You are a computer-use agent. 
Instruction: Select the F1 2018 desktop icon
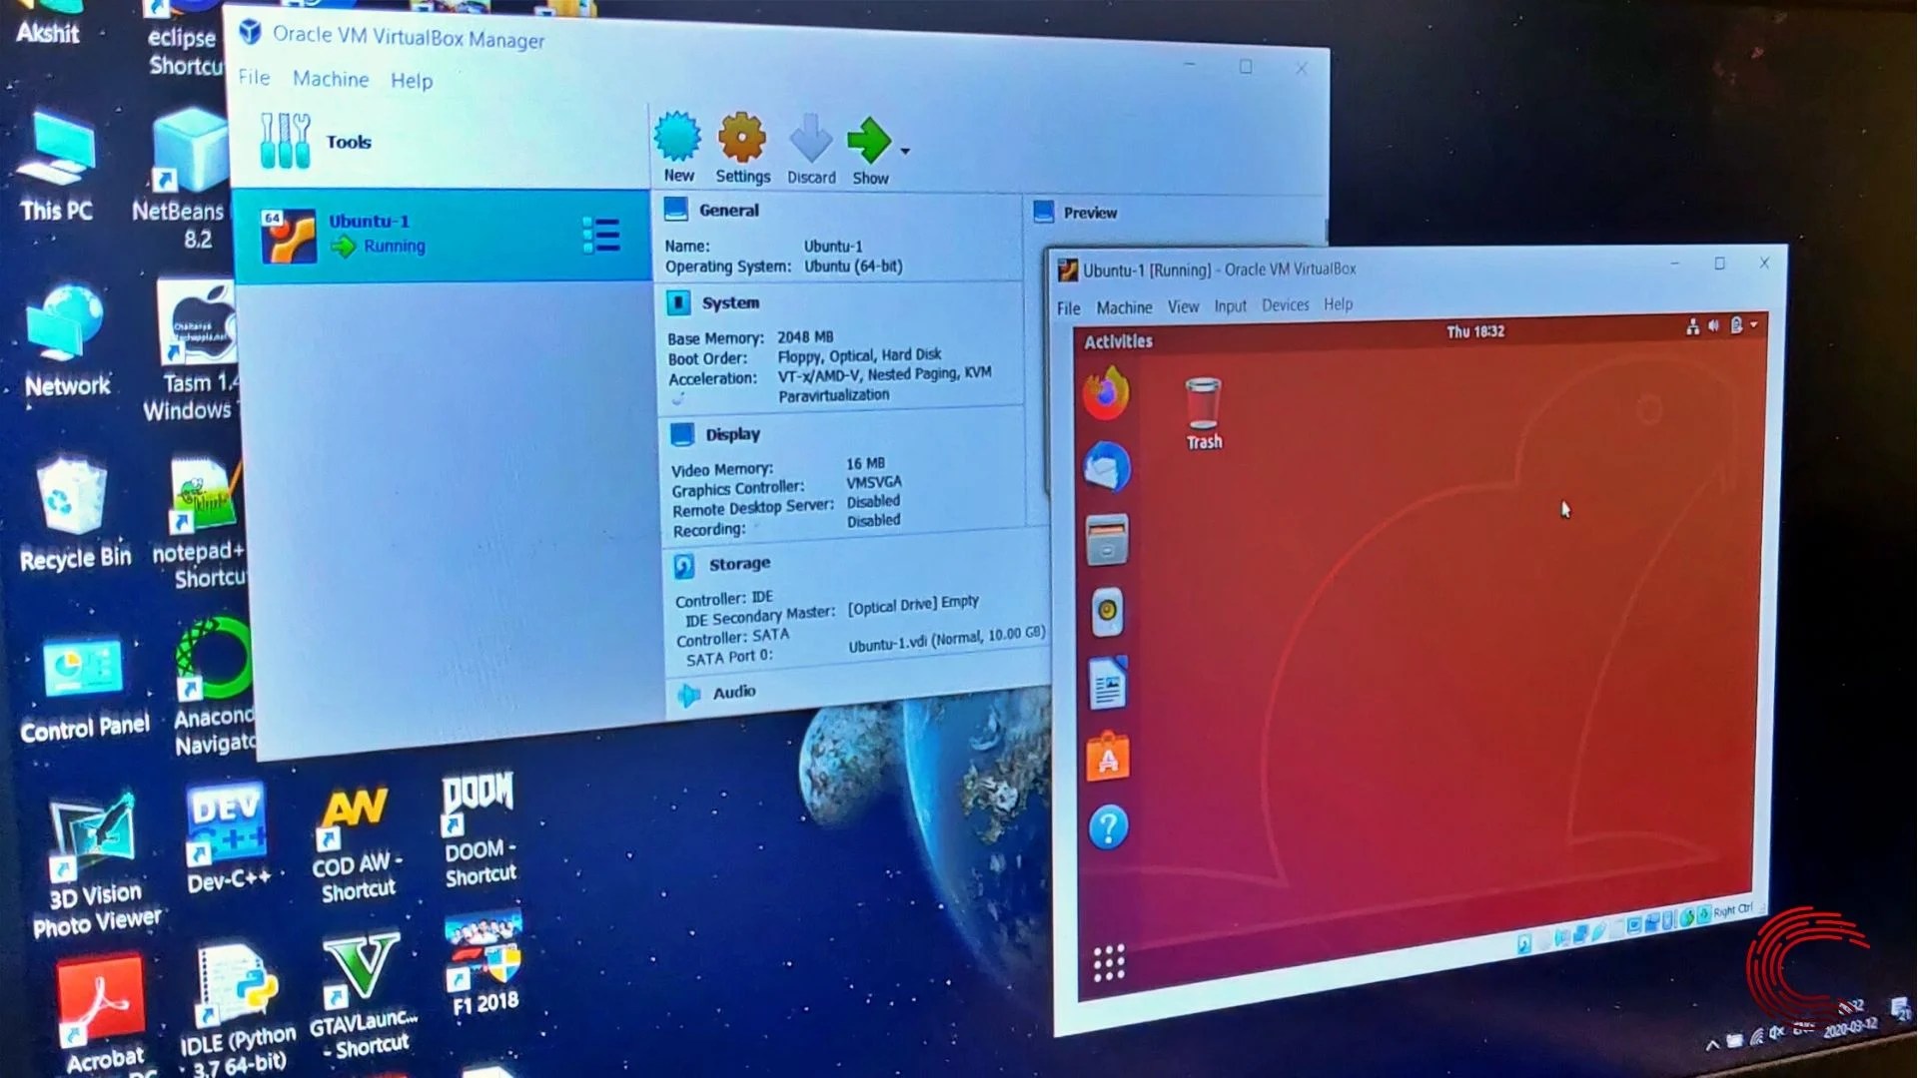click(484, 963)
